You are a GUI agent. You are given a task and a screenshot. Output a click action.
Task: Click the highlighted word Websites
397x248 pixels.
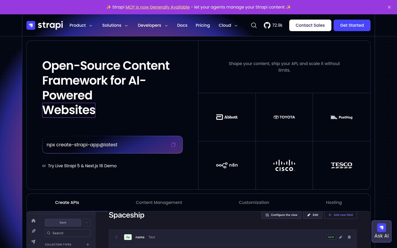point(69,110)
